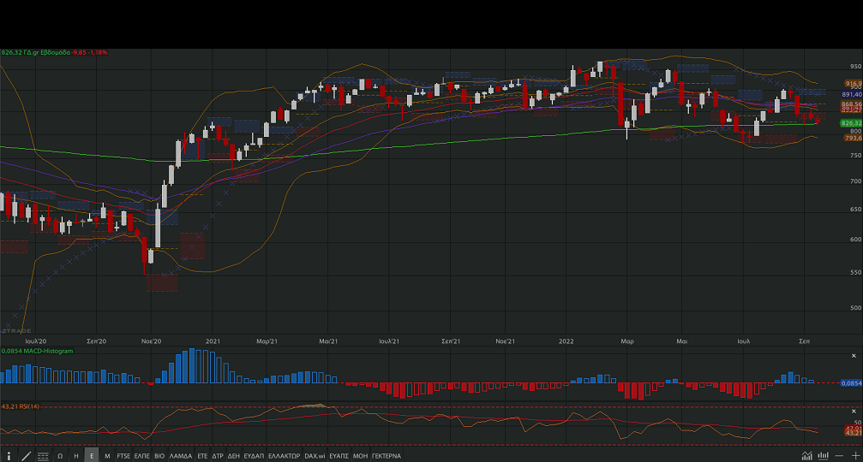Screen dimensions: 863x462
Task: Click the Σεπ'21 time axis label
Action: (x=451, y=341)
